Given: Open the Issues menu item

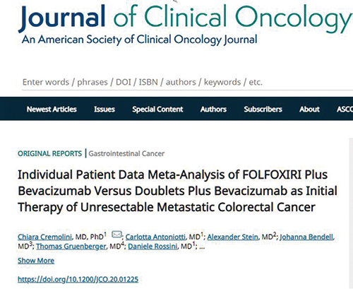Looking at the screenshot, I should pyautogui.click(x=104, y=110).
